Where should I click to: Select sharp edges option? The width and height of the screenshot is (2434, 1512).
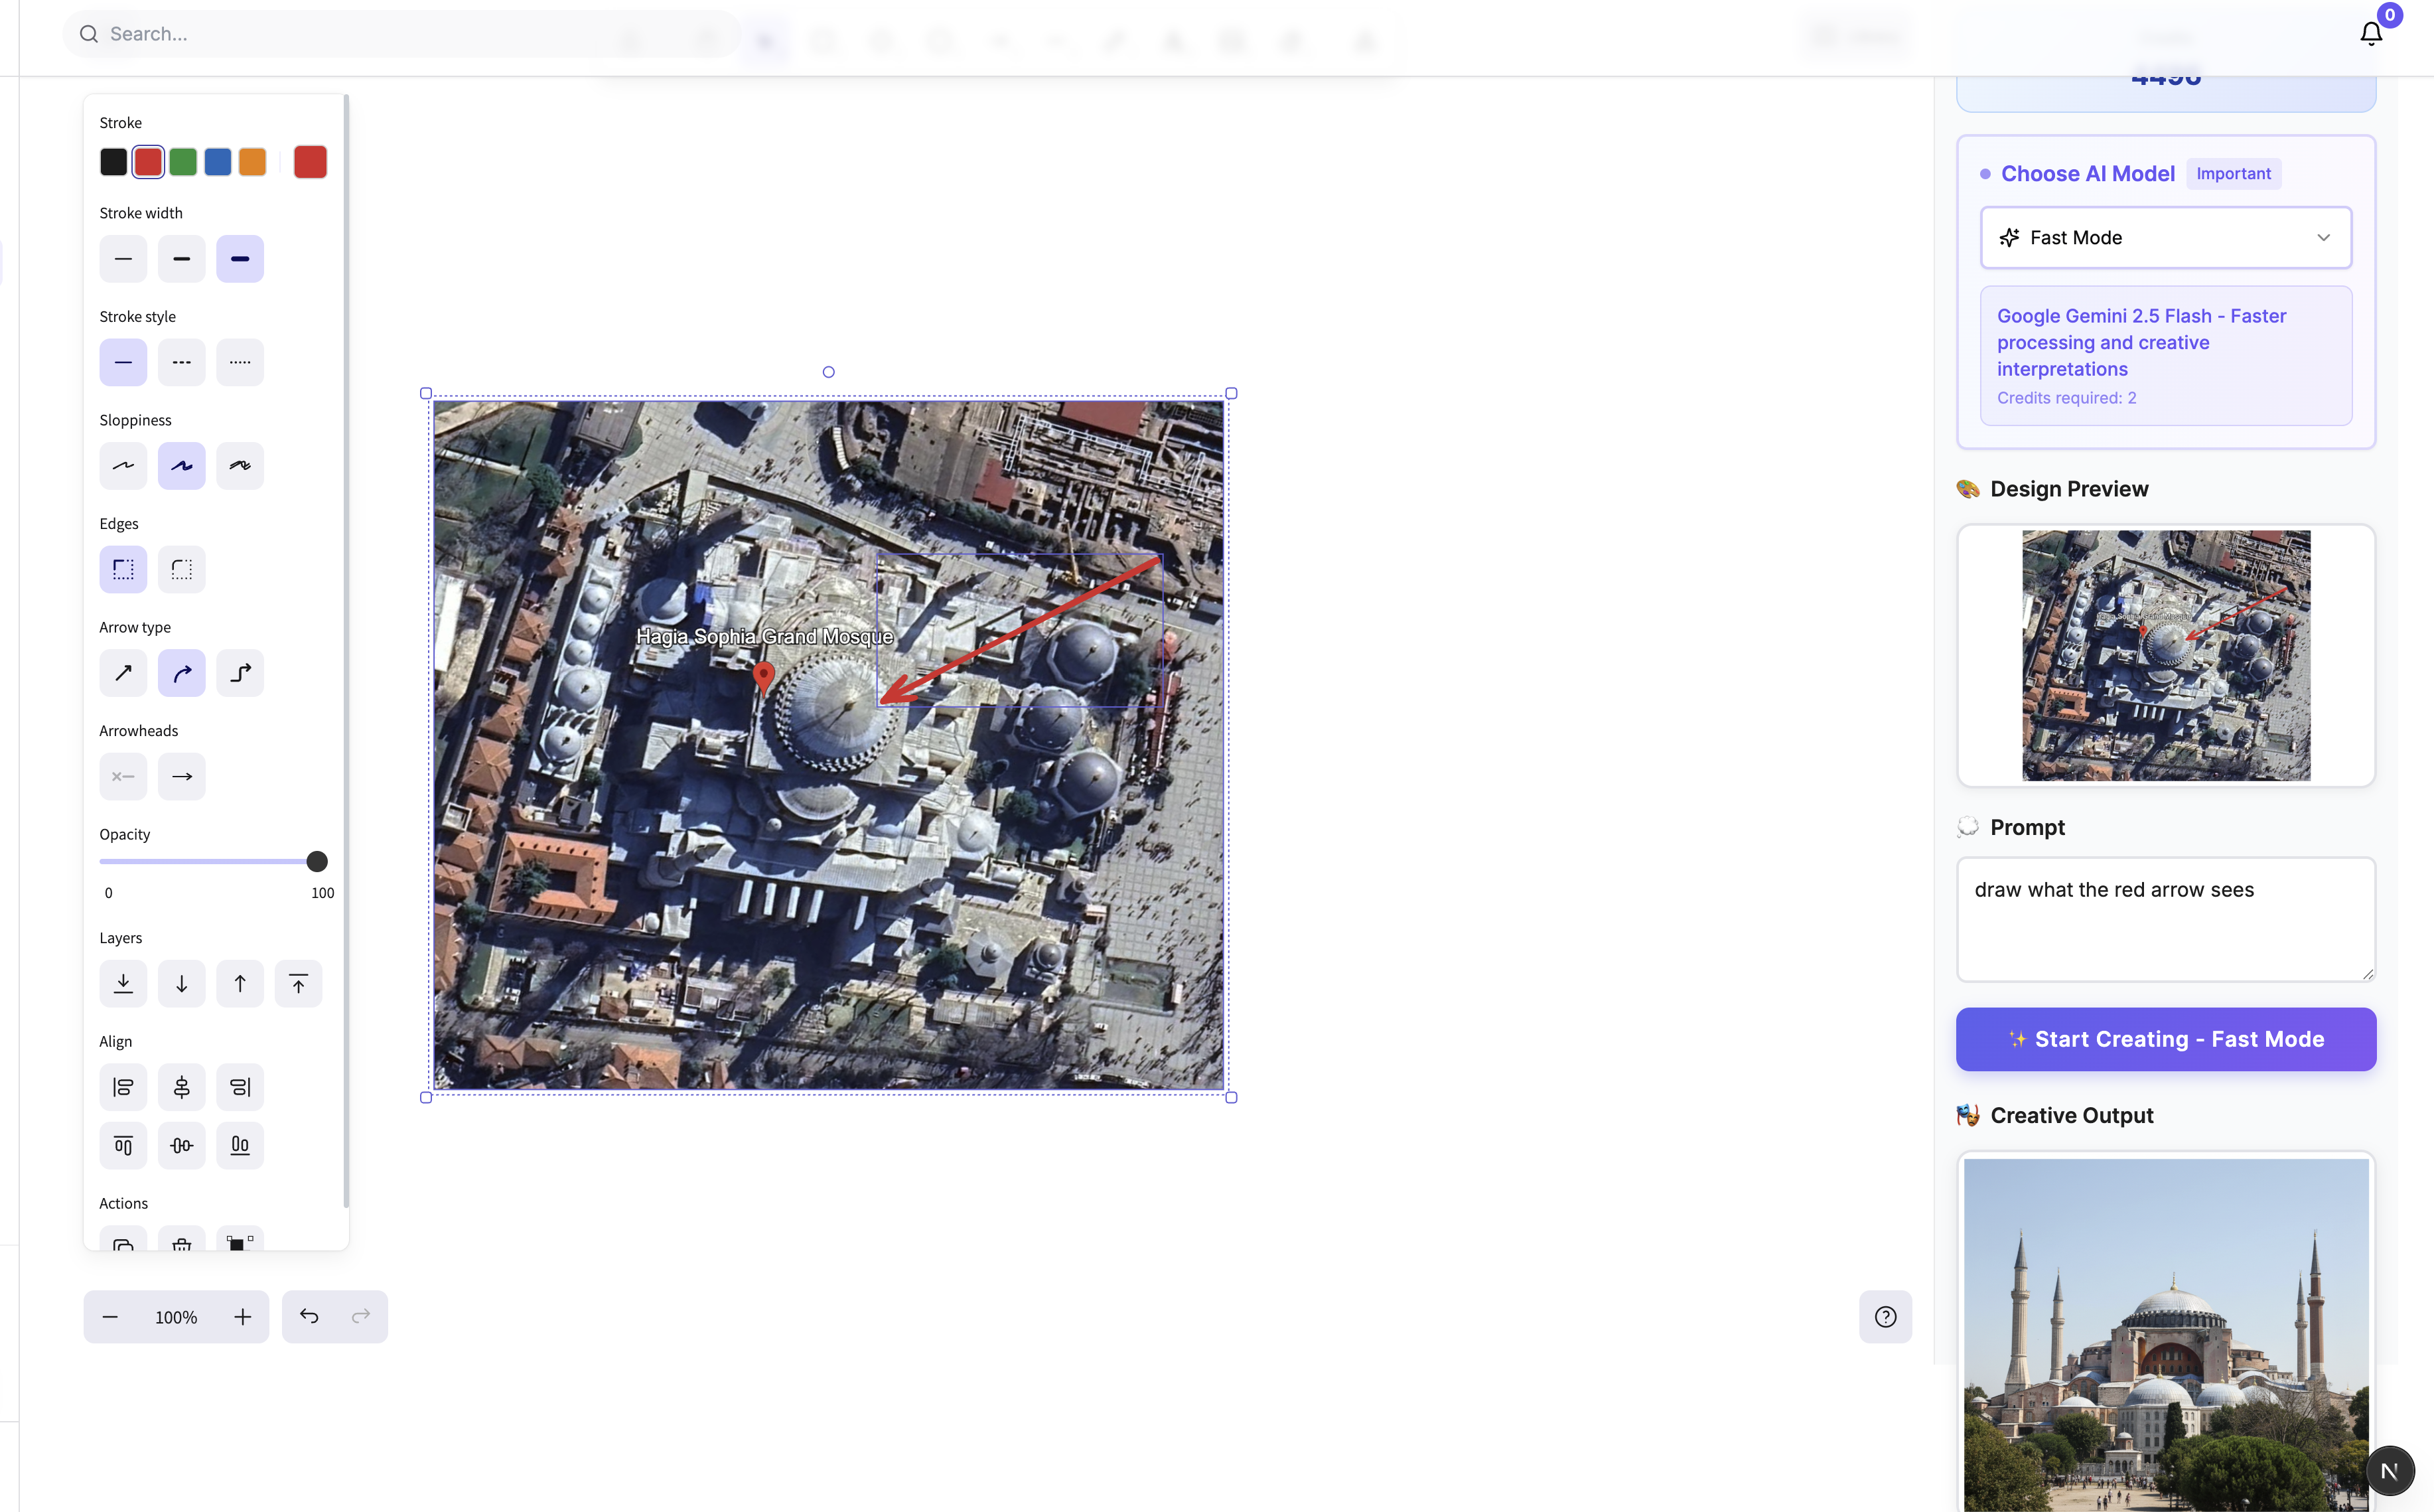coord(123,569)
